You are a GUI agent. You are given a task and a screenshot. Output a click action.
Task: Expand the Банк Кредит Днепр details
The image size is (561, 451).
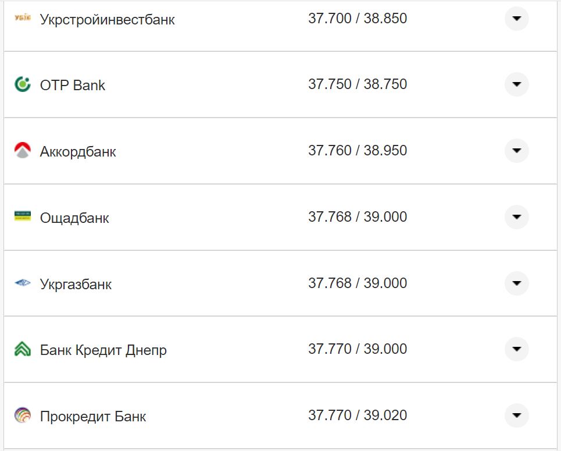tap(516, 349)
